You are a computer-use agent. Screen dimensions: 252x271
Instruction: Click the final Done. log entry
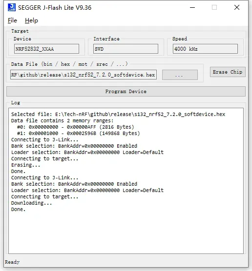19,209
